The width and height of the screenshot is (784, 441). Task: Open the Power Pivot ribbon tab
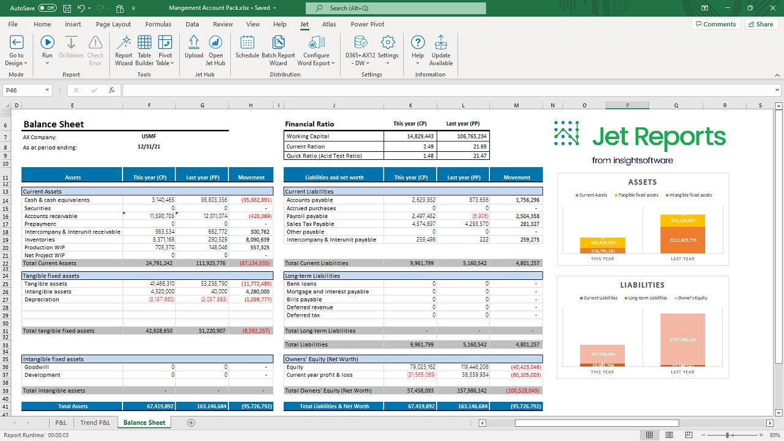tap(367, 24)
